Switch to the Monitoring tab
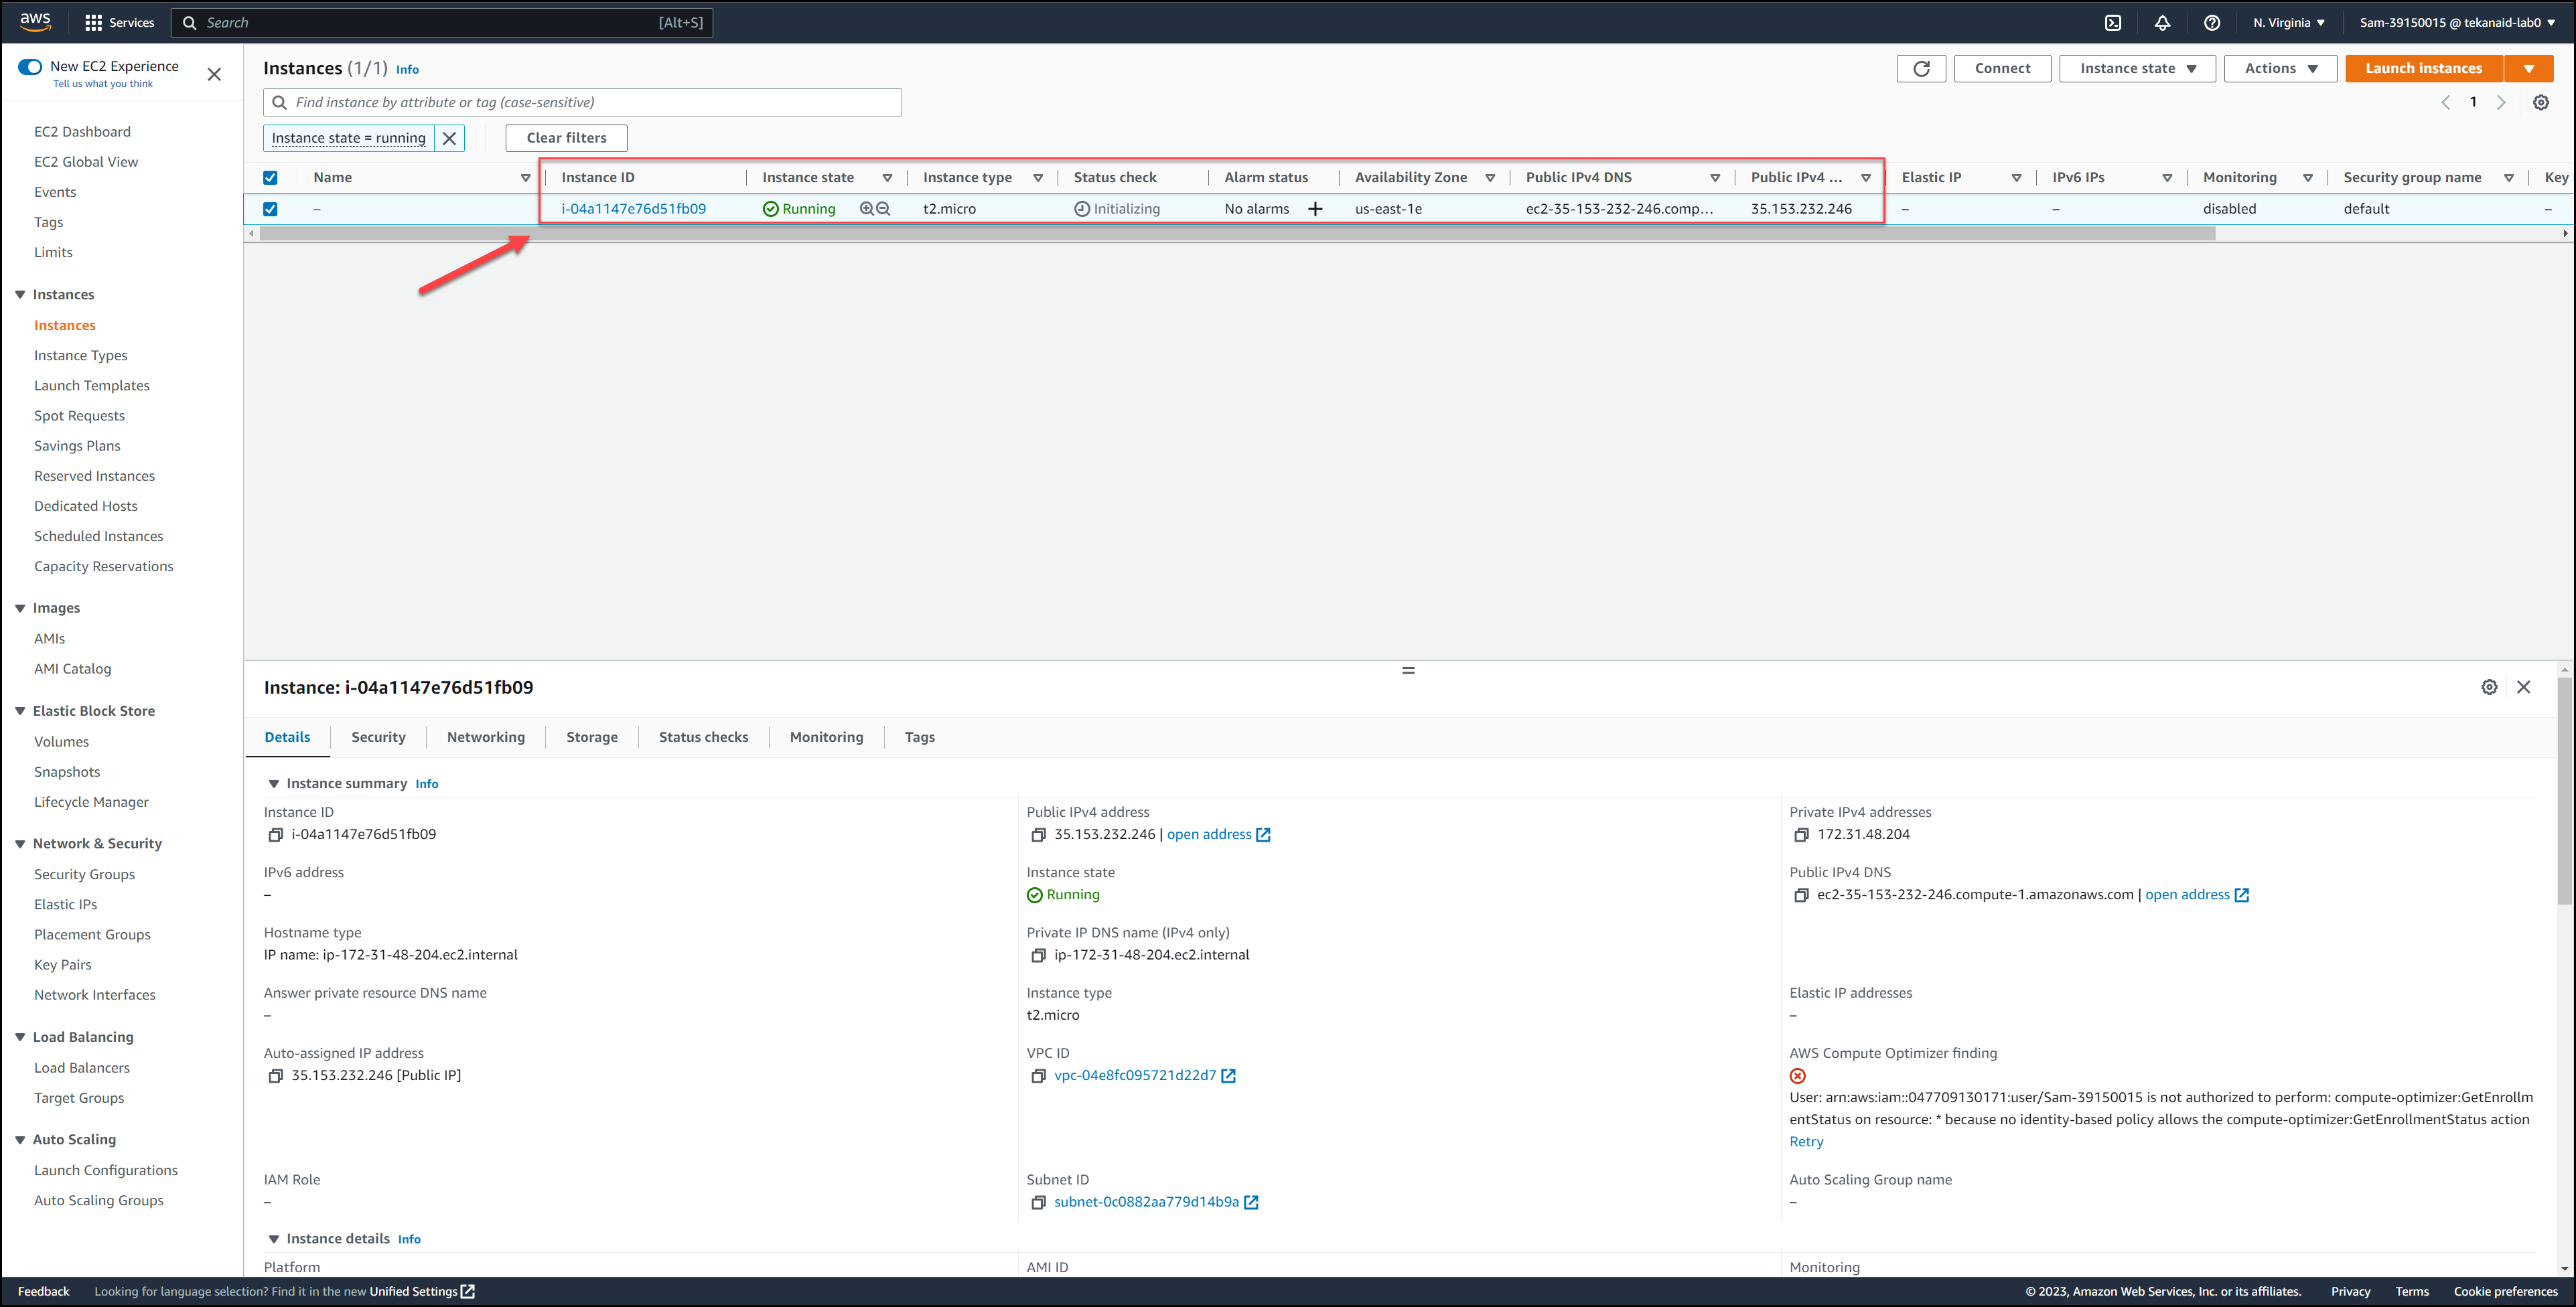Image resolution: width=2576 pixels, height=1307 pixels. [826, 737]
